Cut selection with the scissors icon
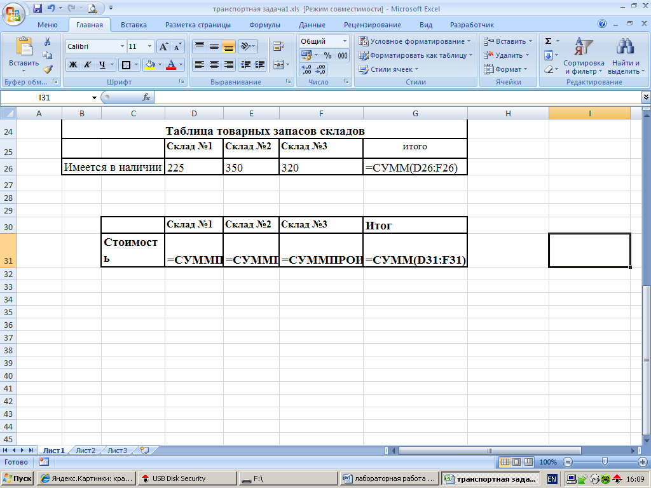 click(47, 41)
